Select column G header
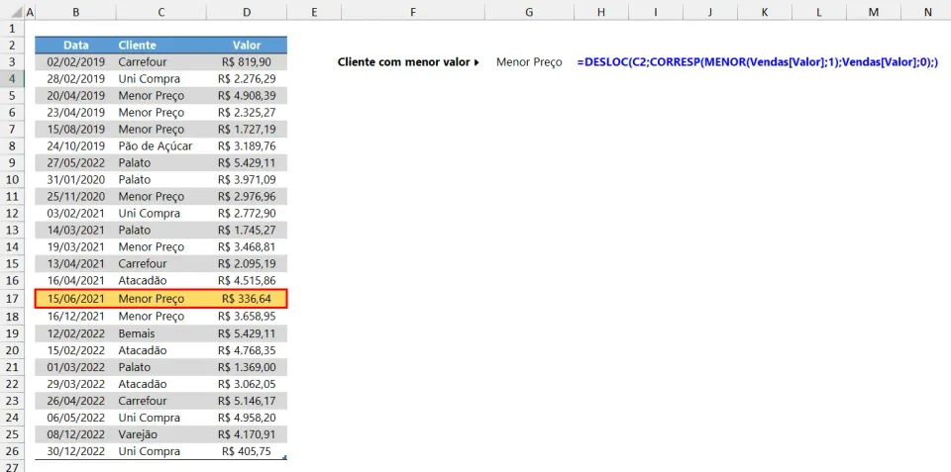Image resolution: width=951 pixels, height=472 pixels. (x=529, y=12)
